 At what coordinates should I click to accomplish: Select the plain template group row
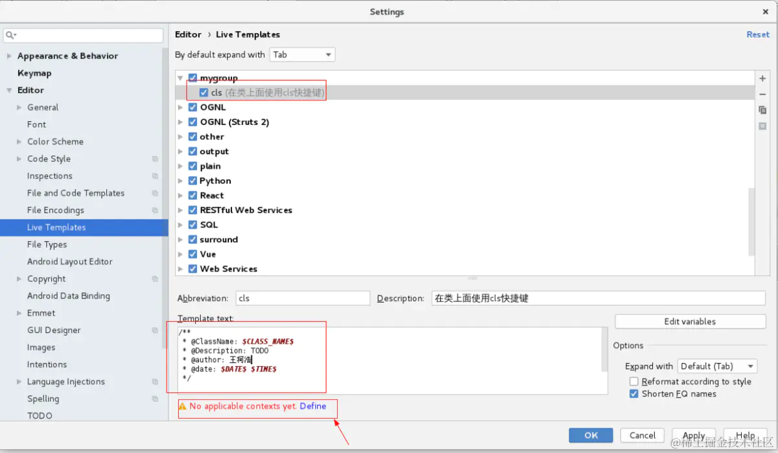tap(465, 167)
